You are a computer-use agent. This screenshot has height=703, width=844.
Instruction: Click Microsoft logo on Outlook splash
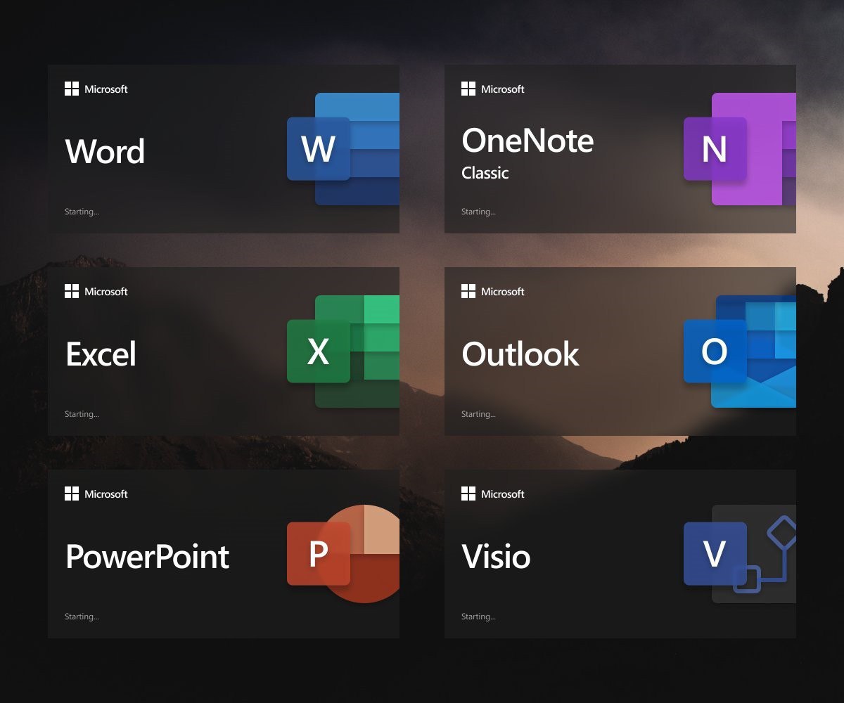tap(468, 291)
